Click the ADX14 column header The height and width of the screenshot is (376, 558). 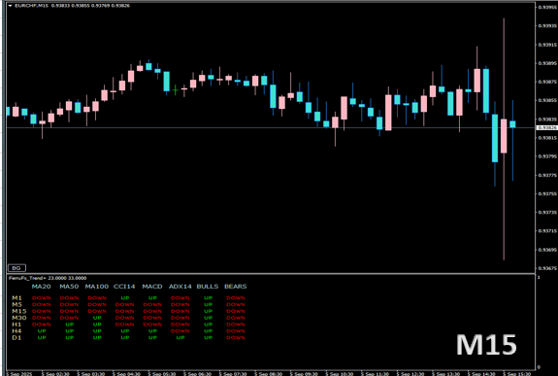point(181,287)
